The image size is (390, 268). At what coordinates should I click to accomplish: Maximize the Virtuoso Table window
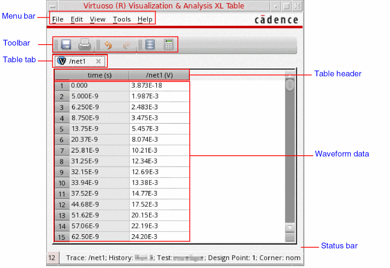pyautogui.click(x=286, y=6)
